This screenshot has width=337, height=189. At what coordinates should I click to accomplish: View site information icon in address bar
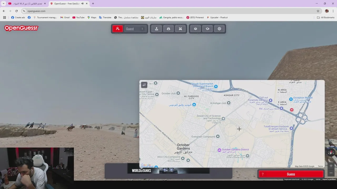[24, 11]
